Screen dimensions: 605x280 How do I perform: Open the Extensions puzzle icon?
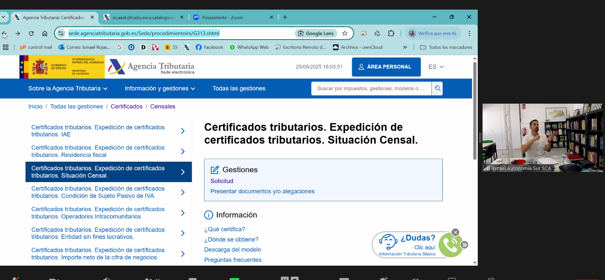click(x=391, y=33)
